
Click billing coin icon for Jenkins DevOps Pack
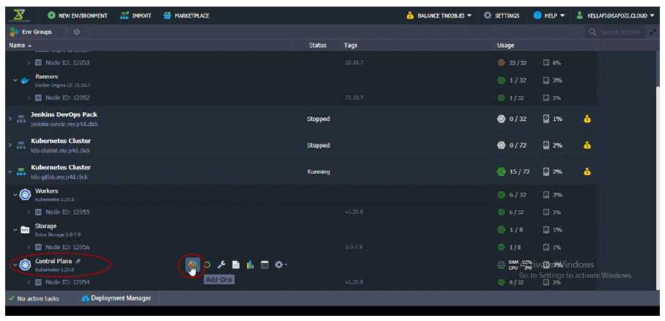[587, 119]
